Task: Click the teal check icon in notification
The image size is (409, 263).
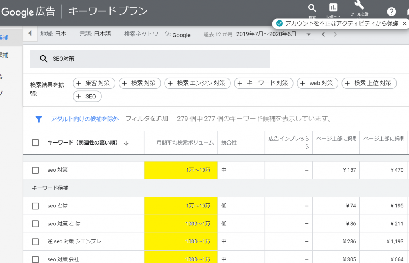Action: [x=279, y=24]
